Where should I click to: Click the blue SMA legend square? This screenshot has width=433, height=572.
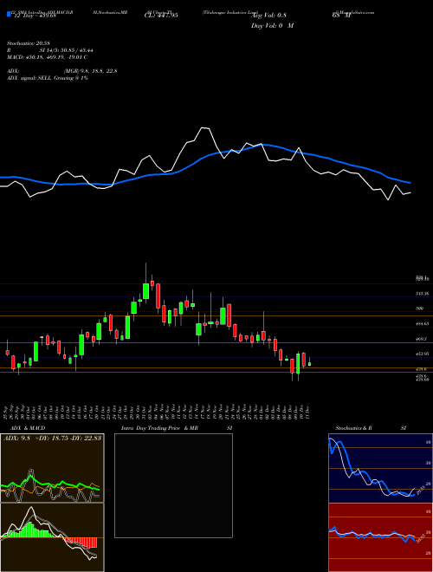(x=9, y=14)
